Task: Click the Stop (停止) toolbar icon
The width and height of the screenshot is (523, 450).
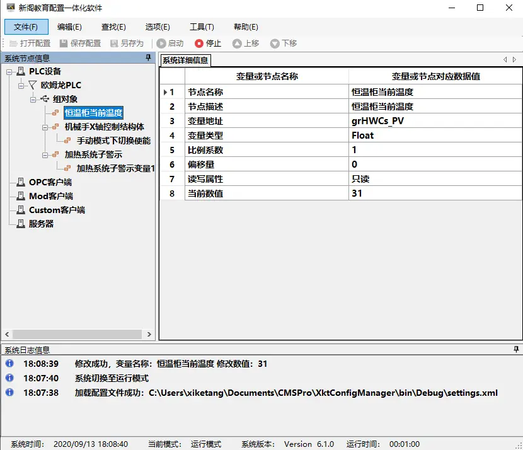Action: [198, 43]
